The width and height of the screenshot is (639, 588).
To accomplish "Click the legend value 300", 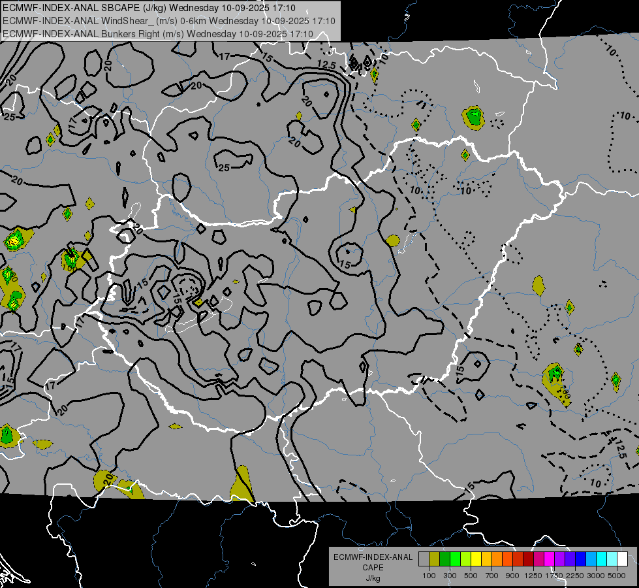I will 450,576.
